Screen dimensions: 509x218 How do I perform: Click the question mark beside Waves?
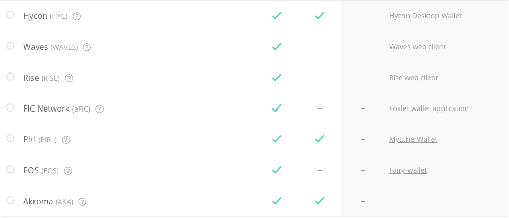87,47
